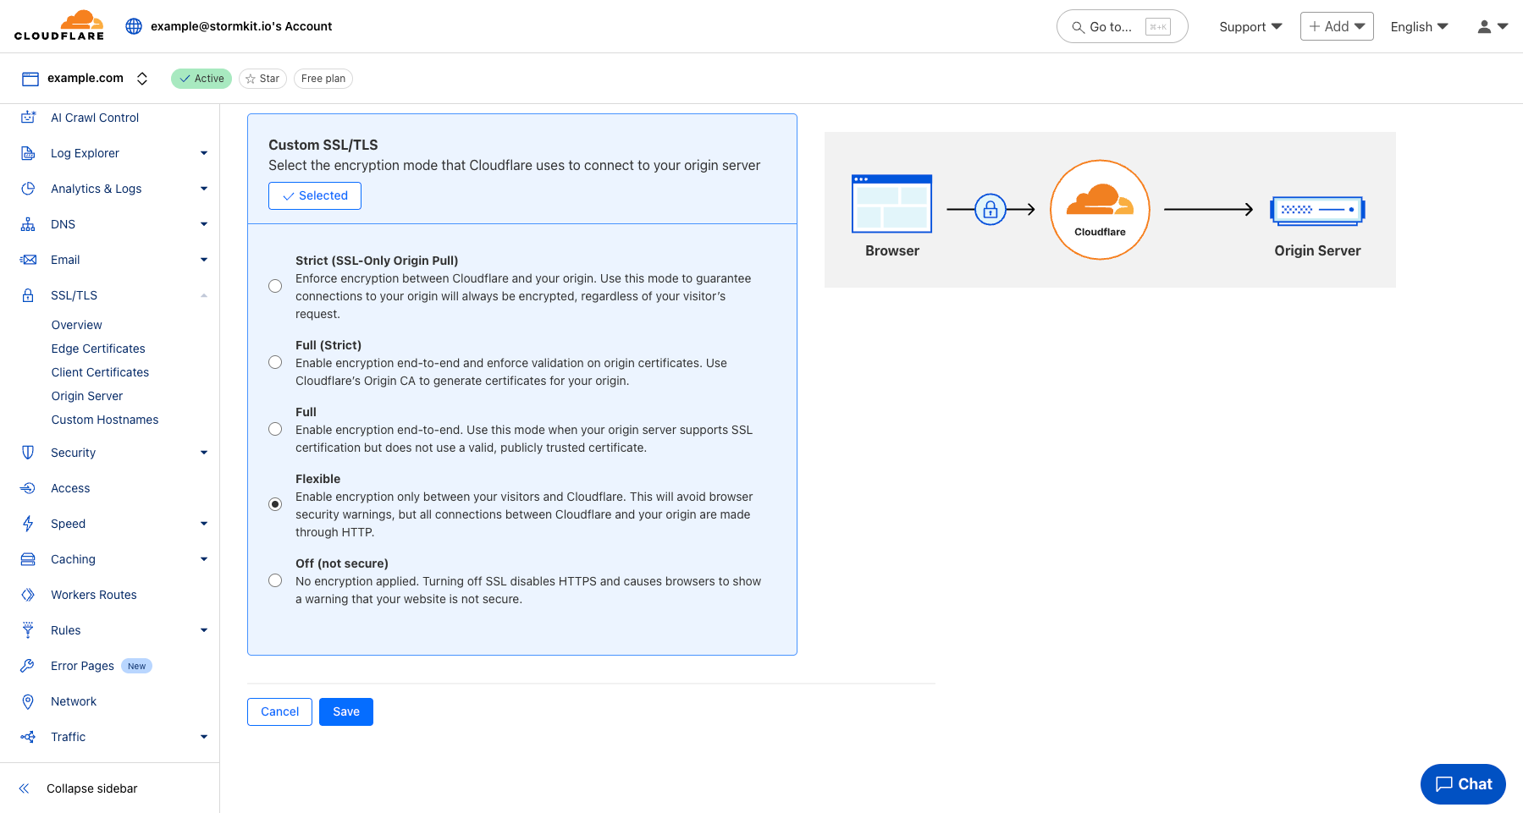
Task: Open the Email section via envelope icon
Action: [x=28, y=259]
